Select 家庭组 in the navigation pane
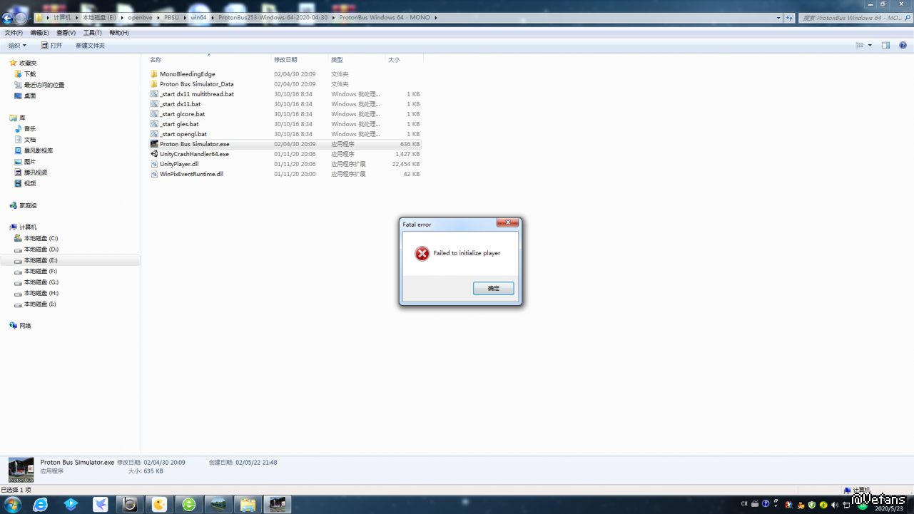The width and height of the screenshot is (914, 514). 28,205
